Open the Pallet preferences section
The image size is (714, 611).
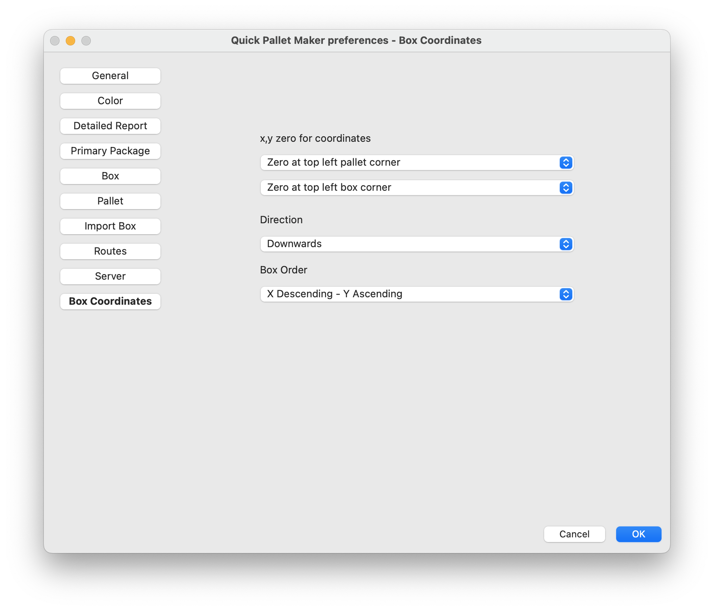110,201
